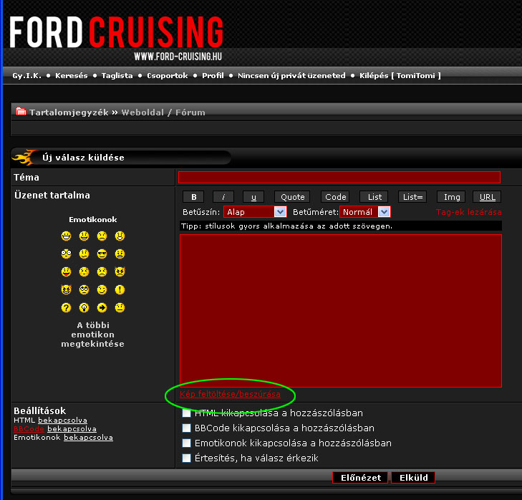
Task: Open Csoportok in the navigation bar
Action: [168, 76]
